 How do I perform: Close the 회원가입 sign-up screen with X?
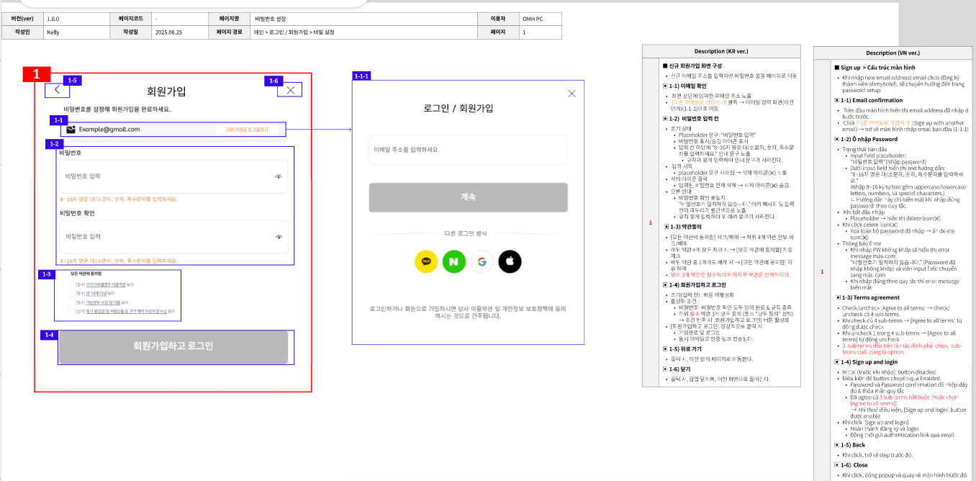(290, 90)
